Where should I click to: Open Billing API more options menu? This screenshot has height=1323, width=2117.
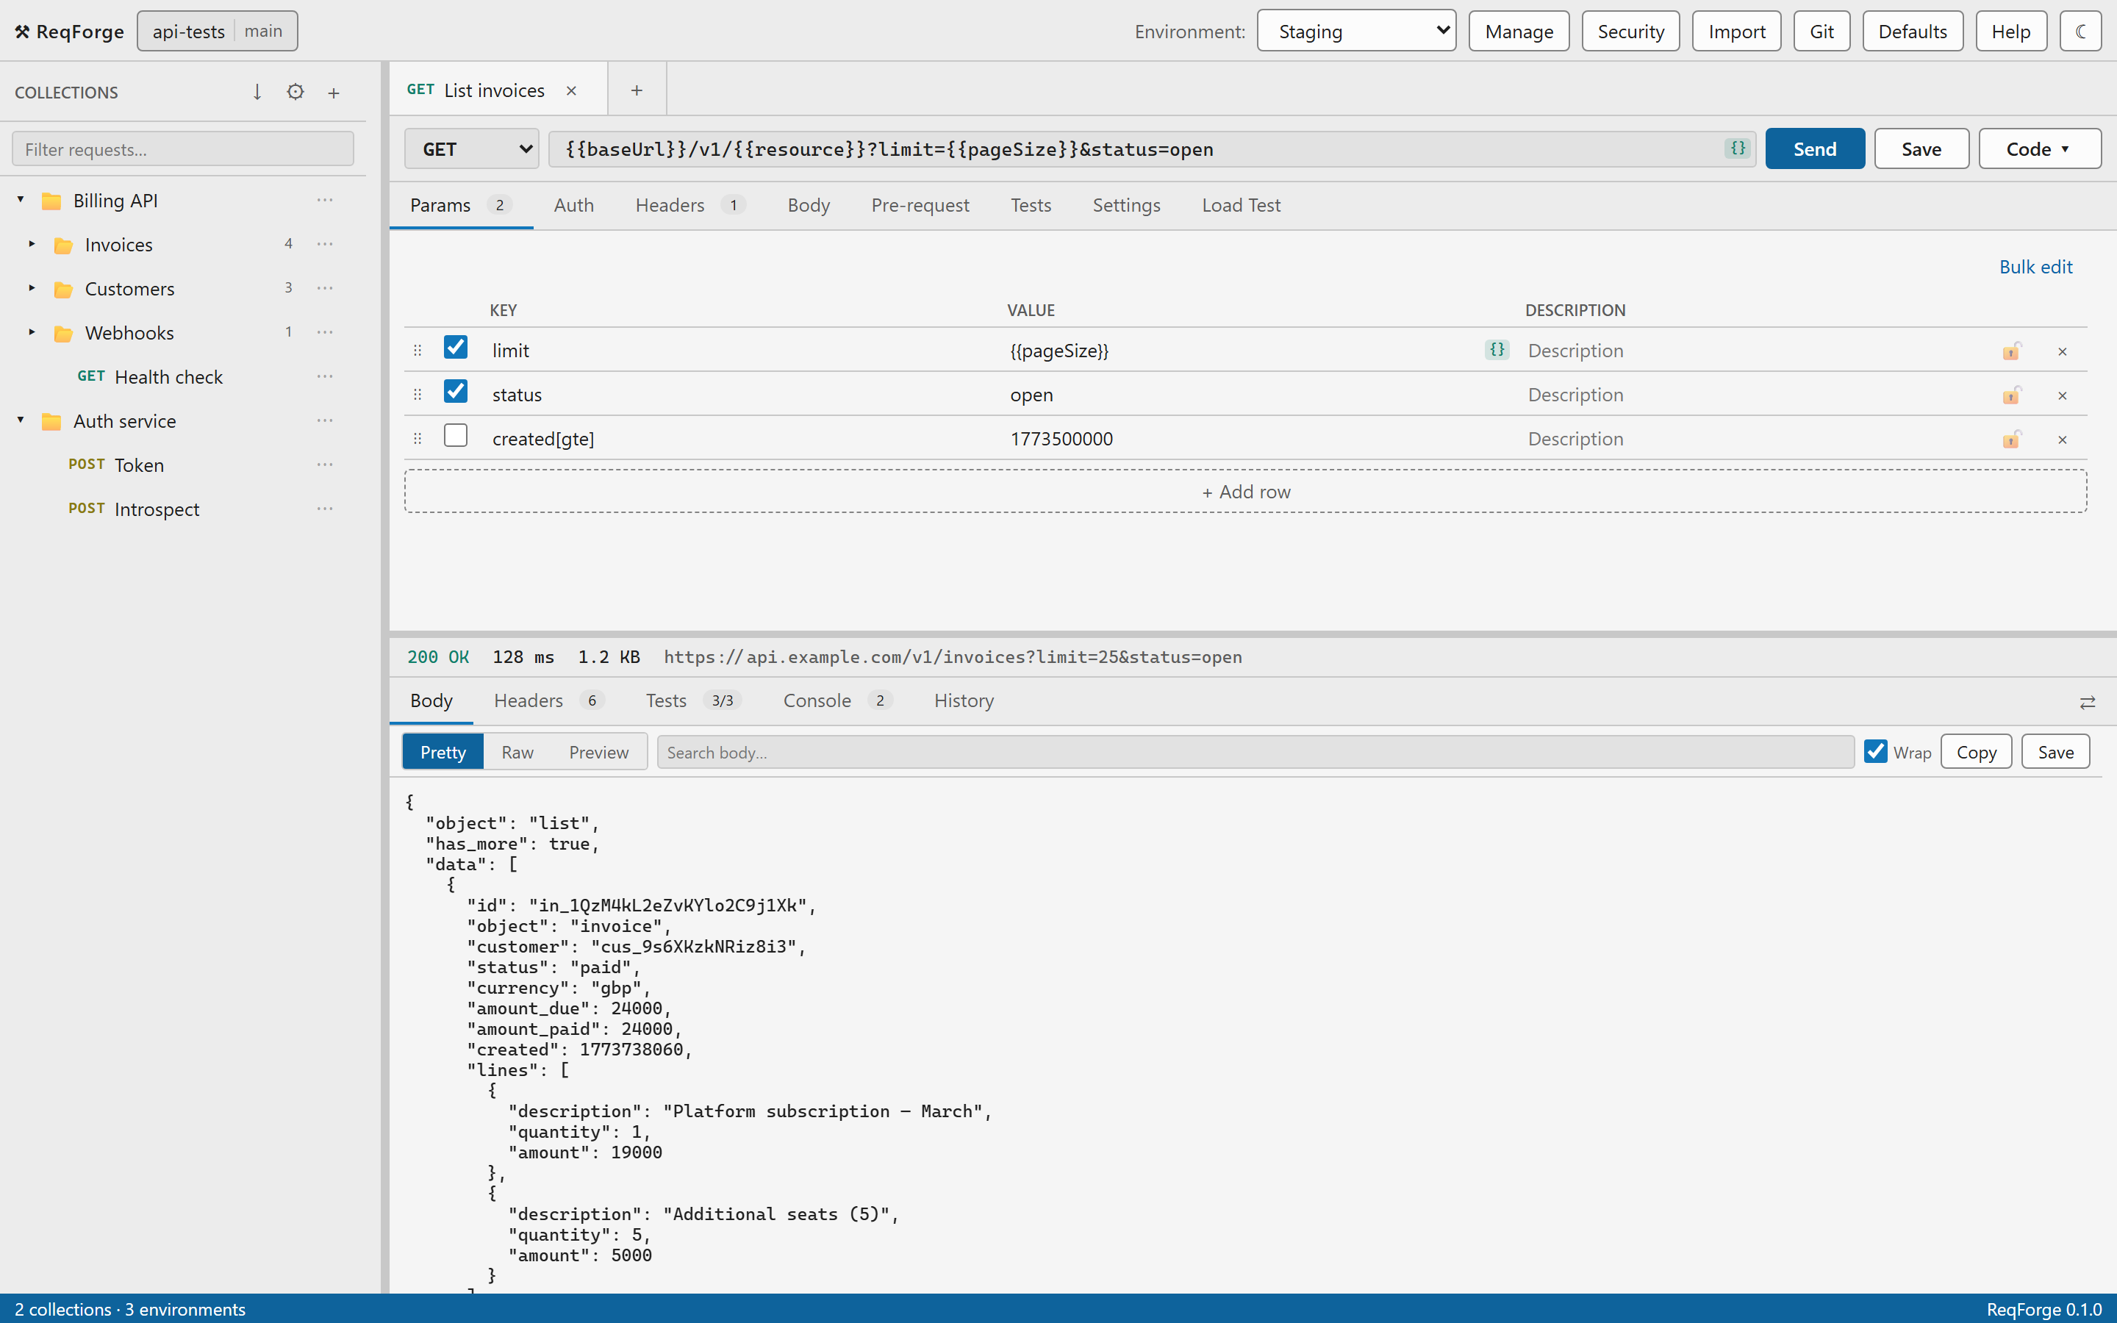click(x=326, y=201)
